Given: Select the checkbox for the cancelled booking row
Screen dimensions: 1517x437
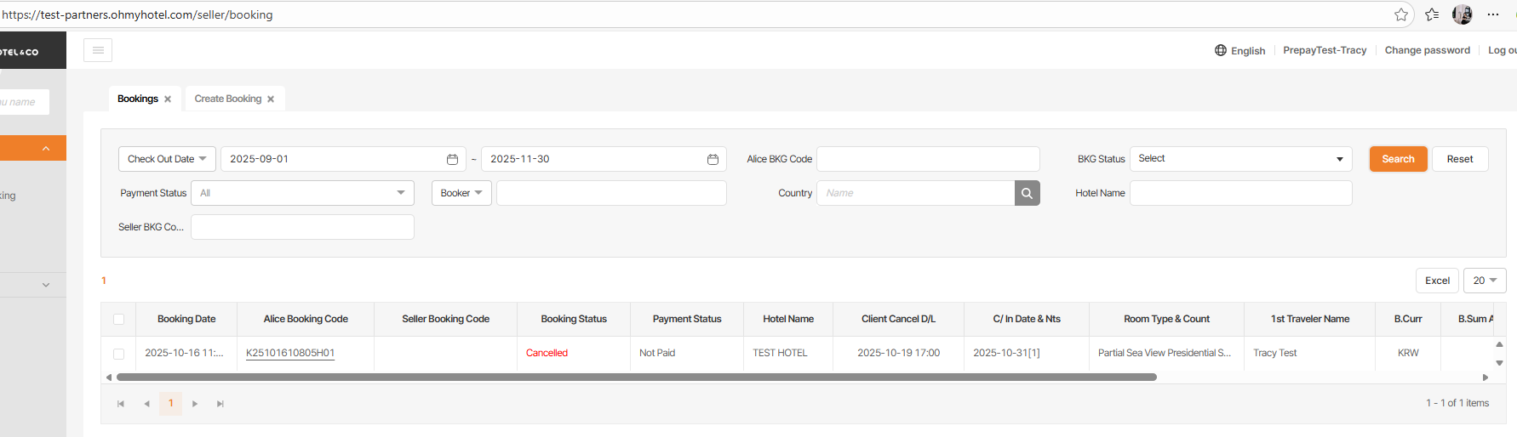Looking at the screenshot, I should coord(118,354).
